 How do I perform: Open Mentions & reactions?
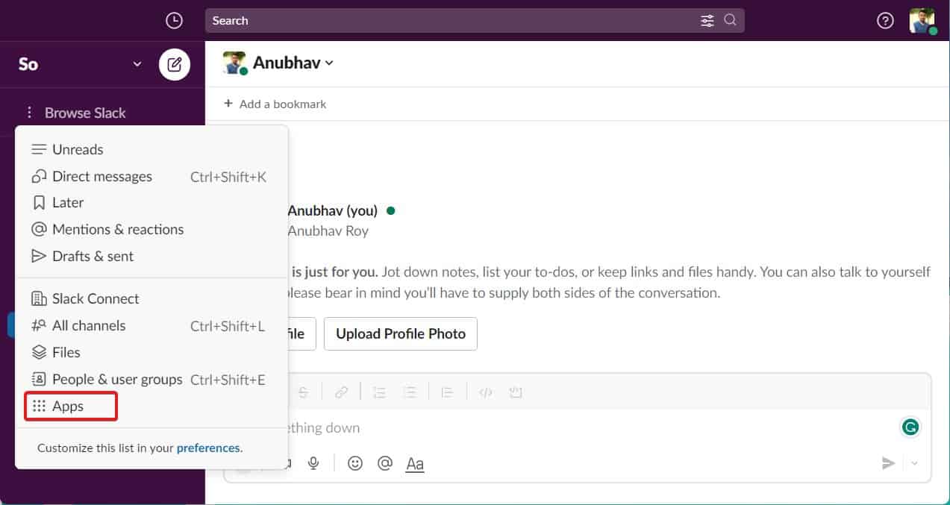pos(151,229)
